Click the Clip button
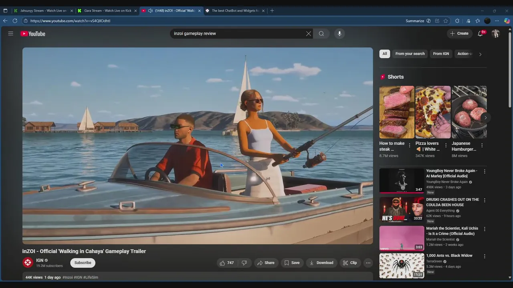The width and height of the screenshot is (513, 288). (349, 263)
